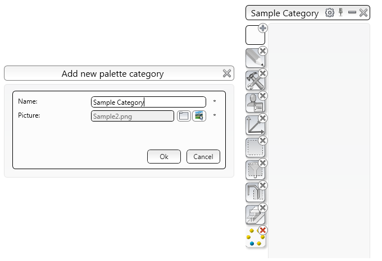
Task: Minimize the Sample Category palette
Action: [352, 12]
